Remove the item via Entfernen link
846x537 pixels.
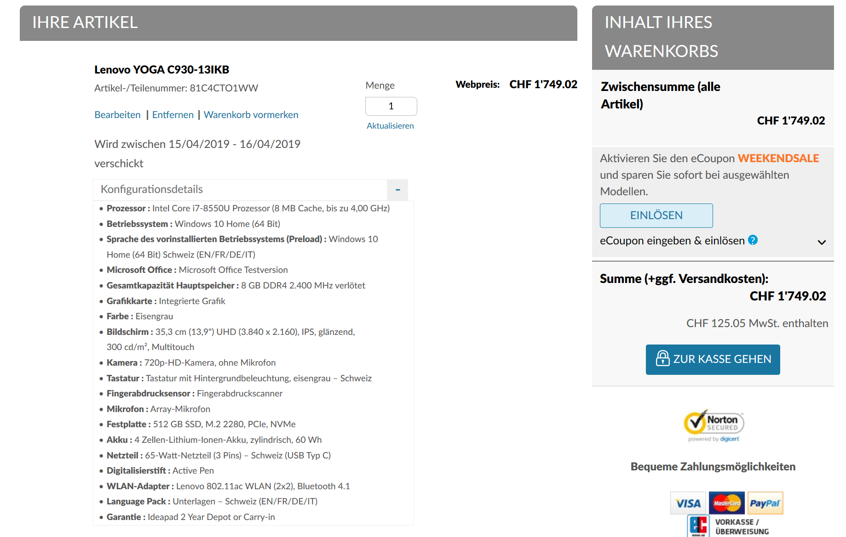173,115
